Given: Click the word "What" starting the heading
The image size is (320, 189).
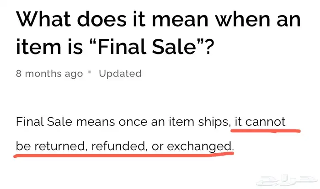Looking at the screenshot, I should [43, 19].
